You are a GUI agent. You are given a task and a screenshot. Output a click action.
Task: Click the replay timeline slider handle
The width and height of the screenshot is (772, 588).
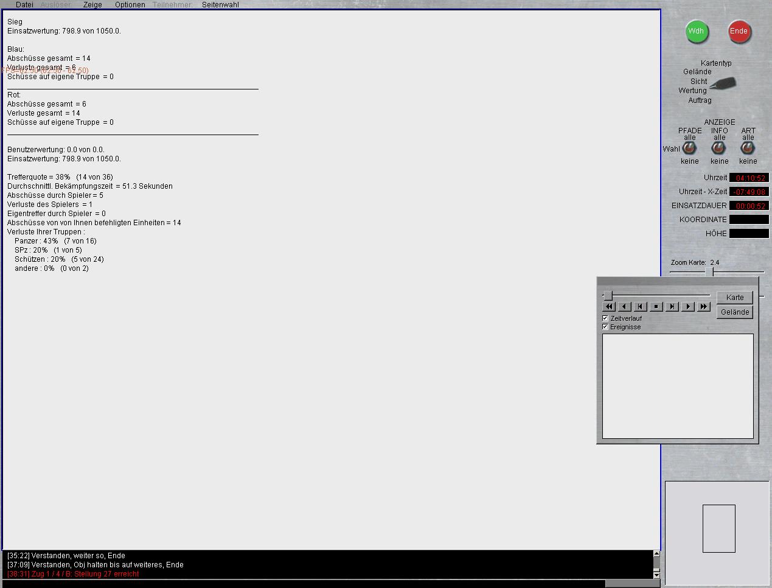click(x=608, y=296)
